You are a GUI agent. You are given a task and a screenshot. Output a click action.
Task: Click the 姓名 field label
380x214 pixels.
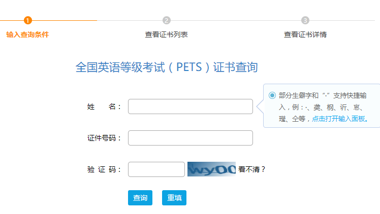tap(104, 106)
